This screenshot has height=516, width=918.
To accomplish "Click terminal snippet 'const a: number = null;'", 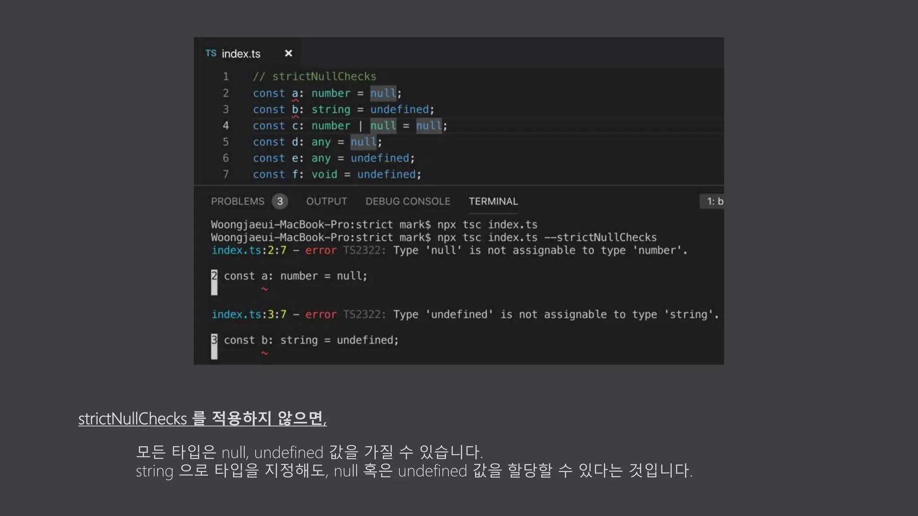I will (x=295, y=276).
